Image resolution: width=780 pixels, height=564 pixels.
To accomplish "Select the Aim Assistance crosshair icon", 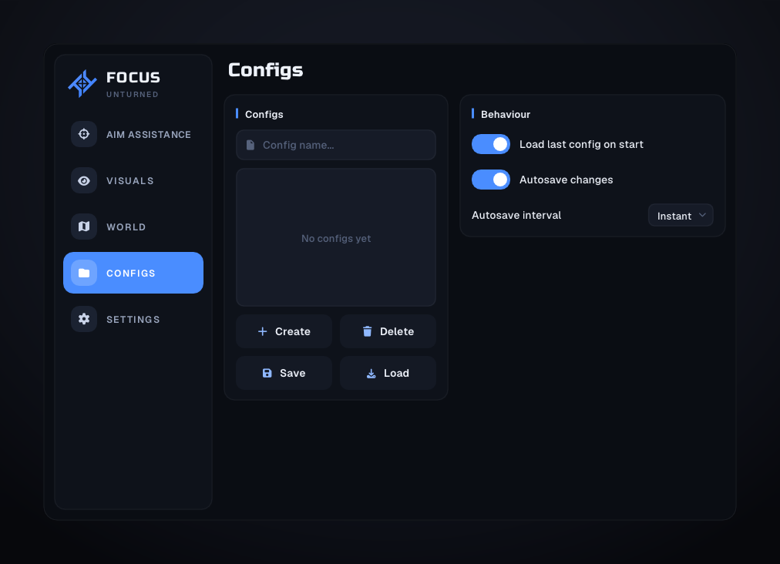I will coord(84,134).
